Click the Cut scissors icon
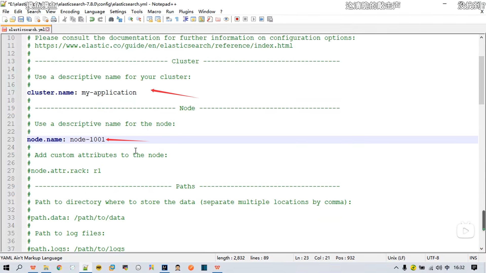The width and height of the screenshot is (486, 273). pyautogui.click(x=65, y=19)
